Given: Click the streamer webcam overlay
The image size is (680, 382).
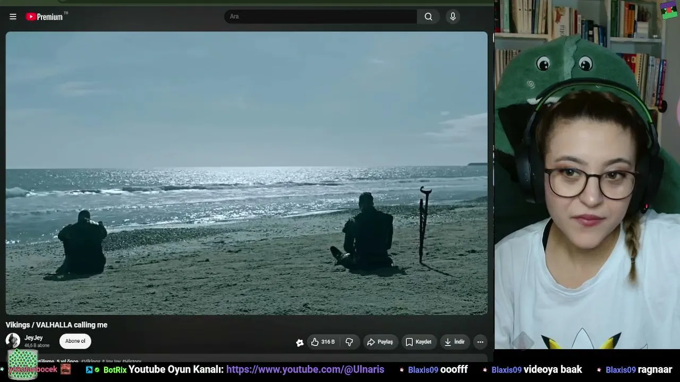Looking at the screenshot, I should tap(587, 175).
